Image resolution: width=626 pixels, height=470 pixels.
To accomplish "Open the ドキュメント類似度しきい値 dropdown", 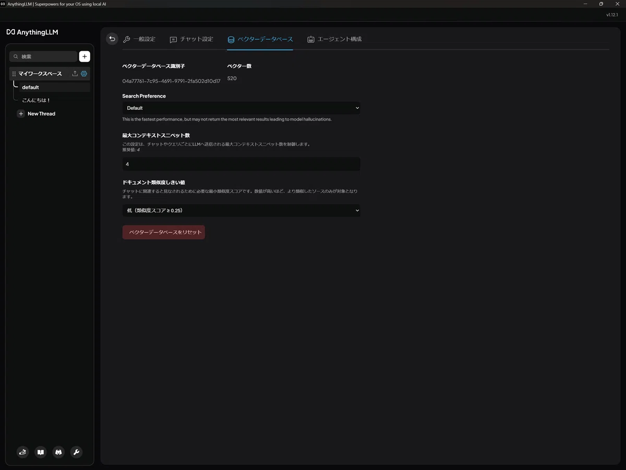I will coord(241,210).
